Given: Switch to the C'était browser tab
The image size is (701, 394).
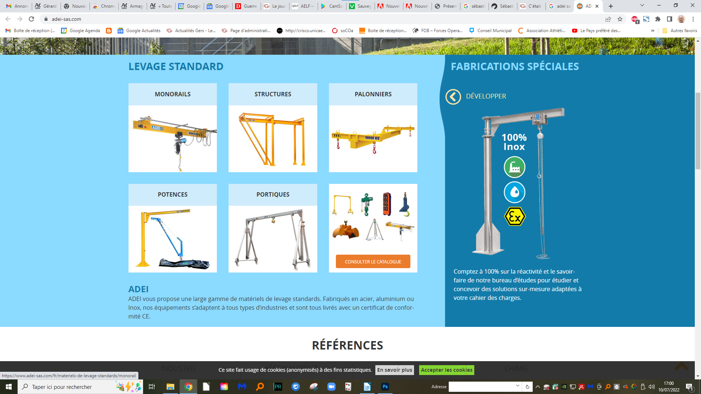Looking at the screenshot, I should click(531, 6).
